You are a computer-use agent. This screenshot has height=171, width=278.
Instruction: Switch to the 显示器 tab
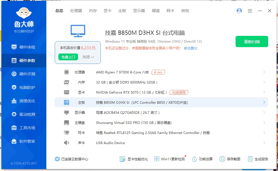pos(139,11)
